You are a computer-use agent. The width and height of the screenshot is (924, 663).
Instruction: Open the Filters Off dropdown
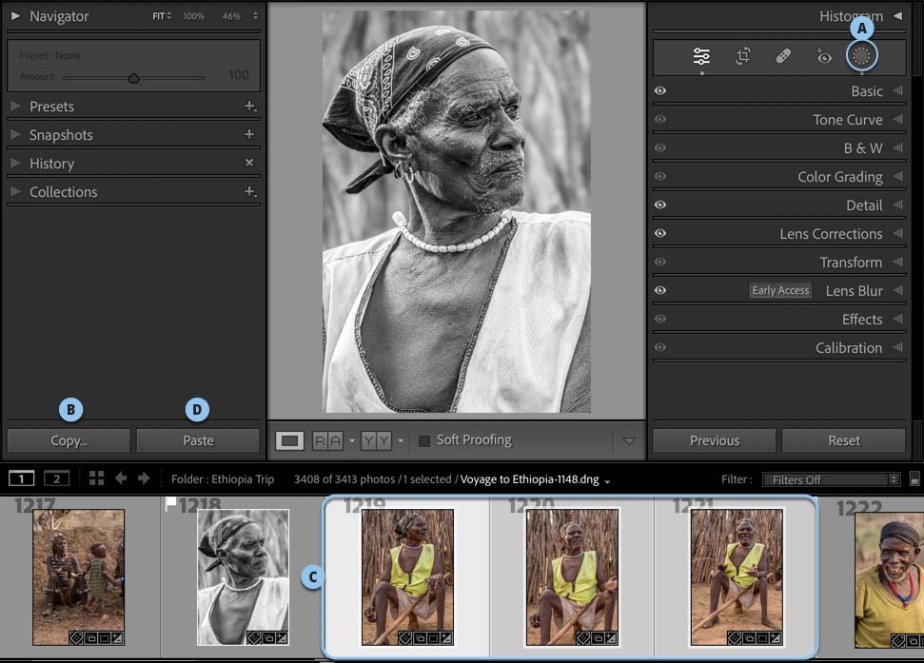point(831,479)
